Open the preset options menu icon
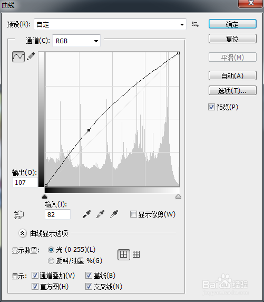This screenshot has height=302, width=264. (x=195, y=24)
